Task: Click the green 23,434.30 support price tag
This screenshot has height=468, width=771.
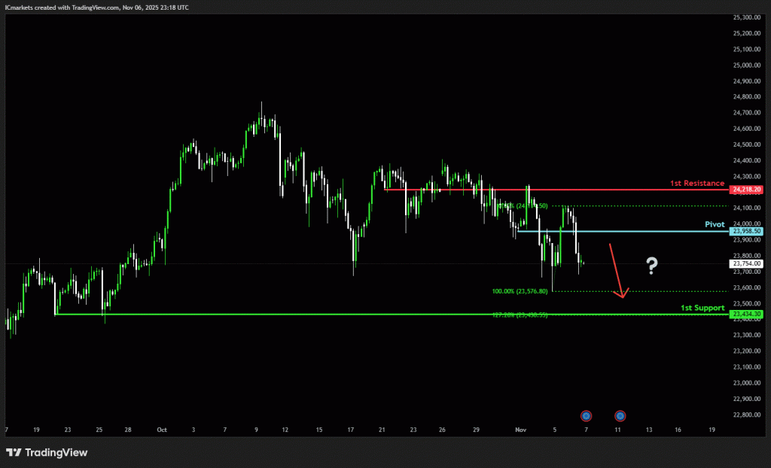Action: tap(746, 314)
